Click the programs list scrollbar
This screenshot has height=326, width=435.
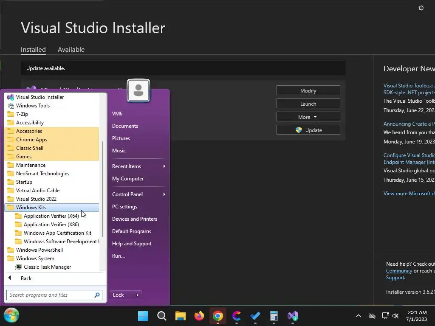pyautogui.click(x=103, y=189)
